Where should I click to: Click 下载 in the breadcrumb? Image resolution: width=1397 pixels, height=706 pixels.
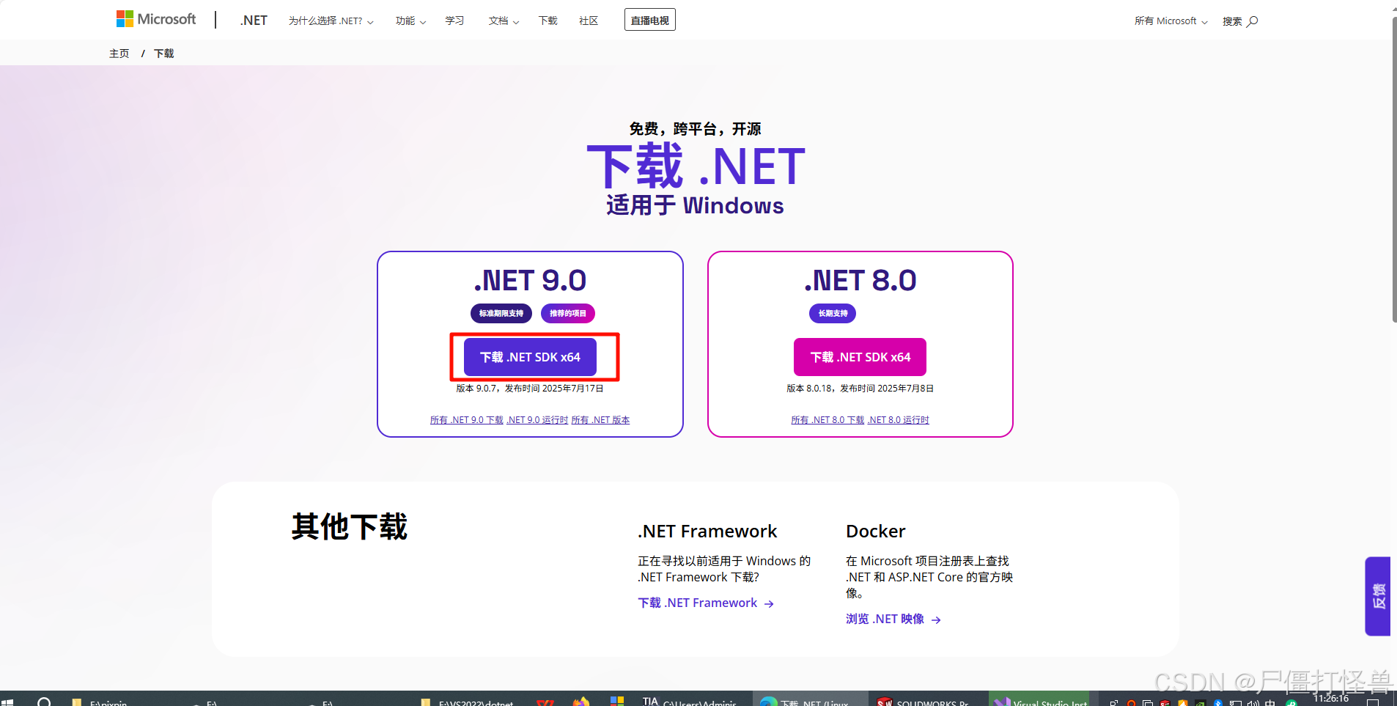pyautogui.click(x=164, y=54)
